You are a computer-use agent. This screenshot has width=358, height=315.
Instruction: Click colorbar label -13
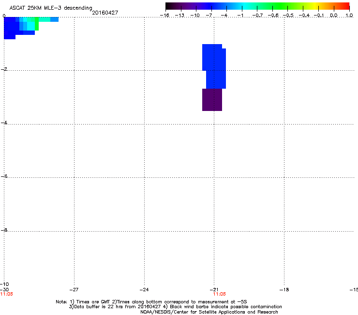[x=179, y=16]
